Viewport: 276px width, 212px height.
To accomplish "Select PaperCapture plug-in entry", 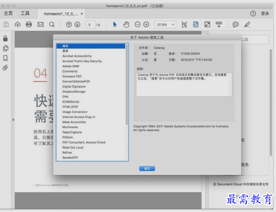I will click(91, 132).
